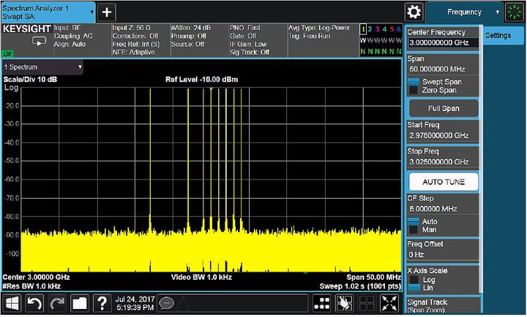Open system settings gear icon
Screen dimensions: 527x317
414,12
